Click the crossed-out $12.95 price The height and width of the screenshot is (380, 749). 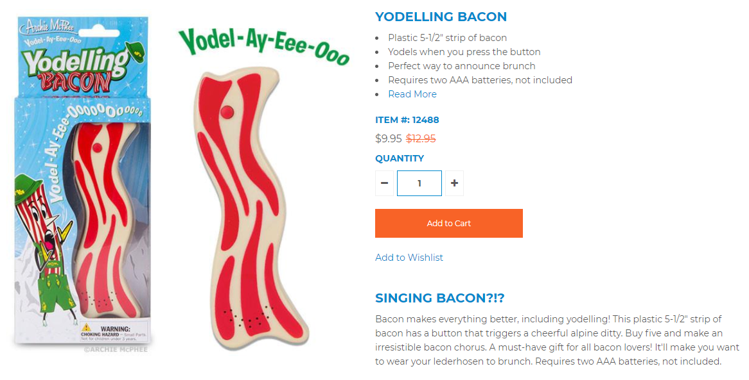tap(421, 138)
